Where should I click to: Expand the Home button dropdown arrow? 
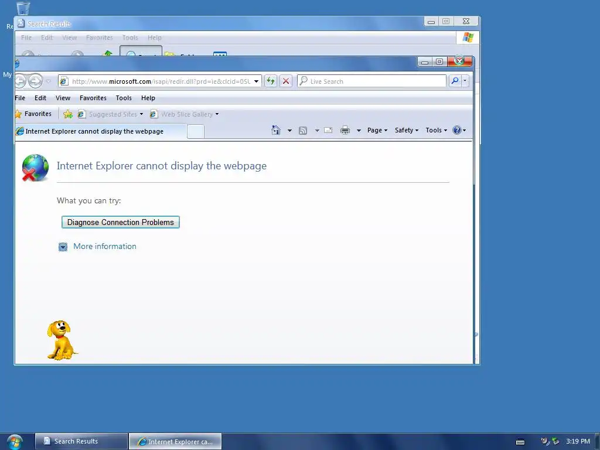(289, 131)
